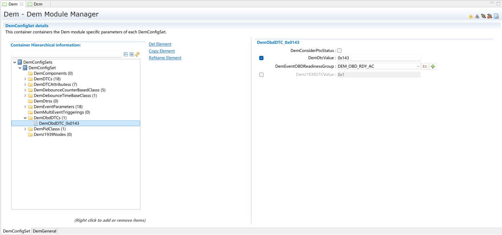Expand the DemDTCs (18) tree folder
The image size is (502, 235).
[25, 79]
